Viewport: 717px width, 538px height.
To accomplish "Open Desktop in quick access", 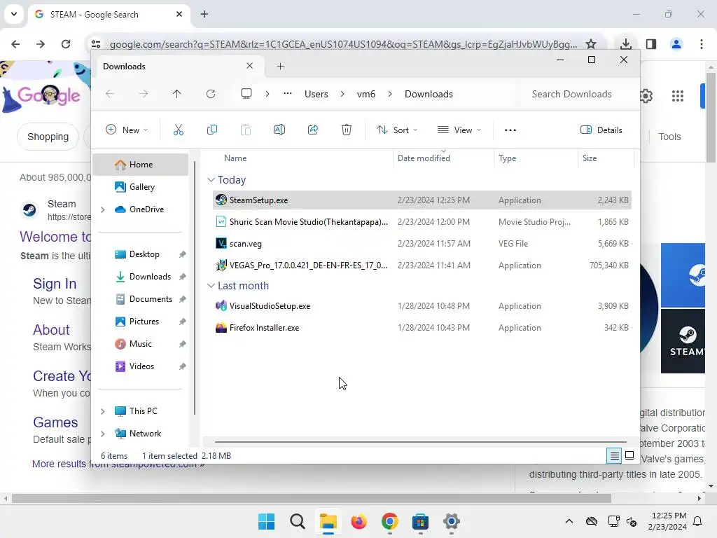I will 140,254.
